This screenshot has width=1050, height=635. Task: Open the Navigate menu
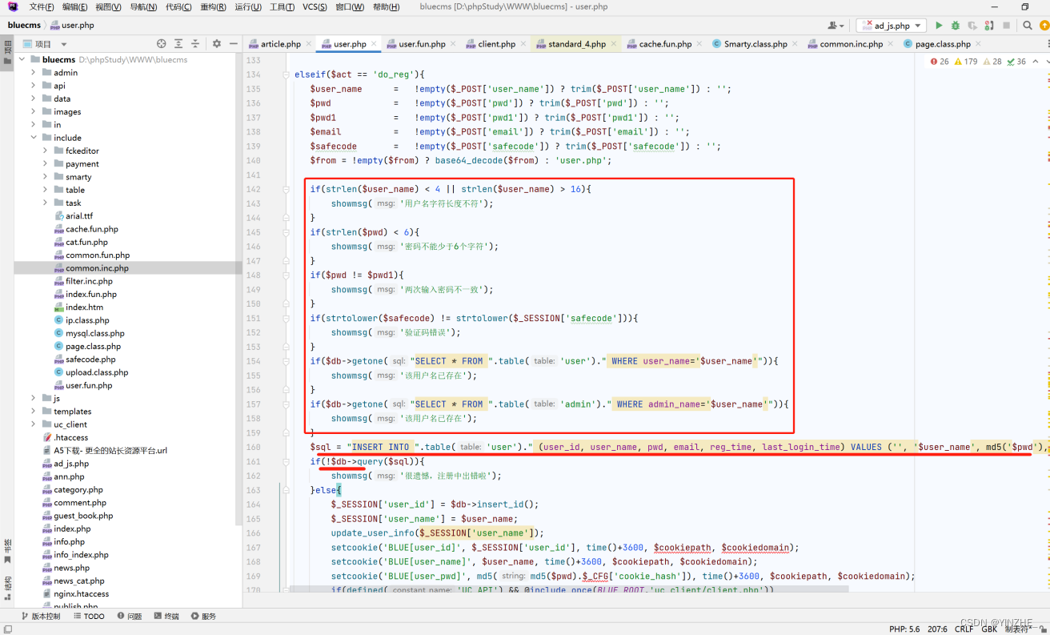[143, 7]
